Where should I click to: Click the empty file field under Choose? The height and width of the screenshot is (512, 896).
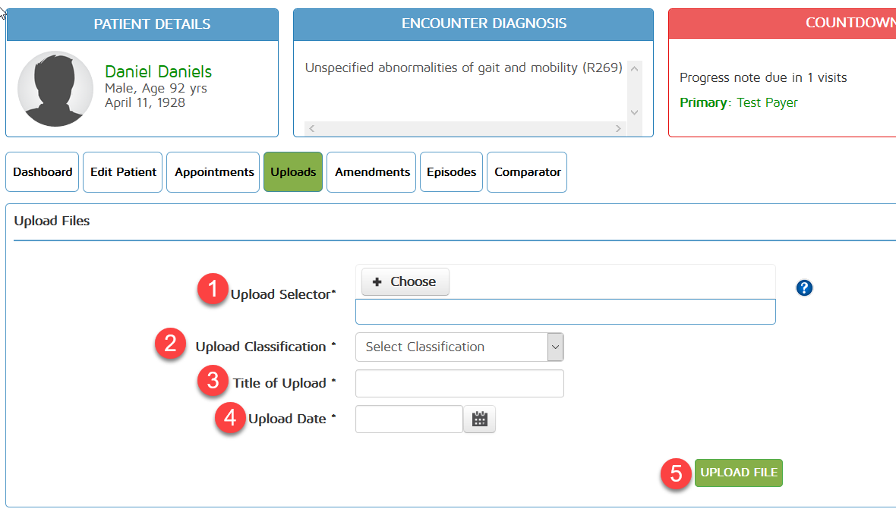[565, 312]
